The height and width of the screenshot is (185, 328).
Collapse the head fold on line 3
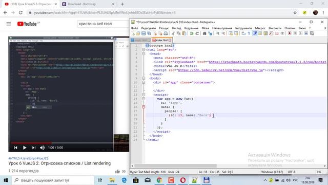(143, 54)
